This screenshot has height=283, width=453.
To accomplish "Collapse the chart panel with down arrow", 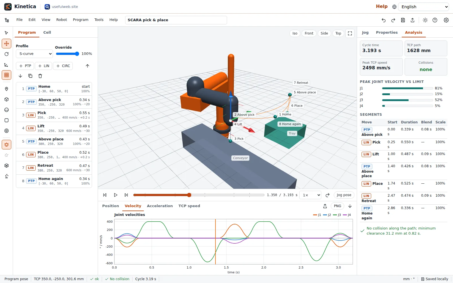I will (350, 206).
